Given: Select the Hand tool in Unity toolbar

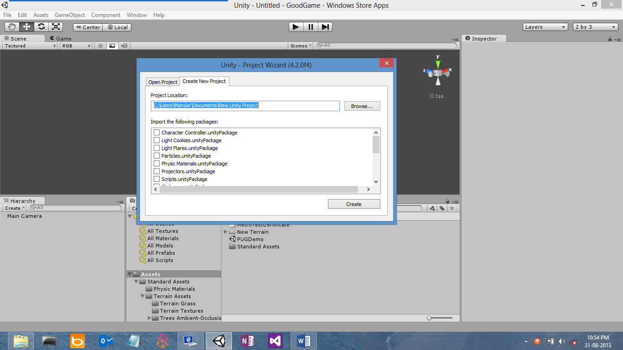Looking at the screenshot, I should point(12,27).
